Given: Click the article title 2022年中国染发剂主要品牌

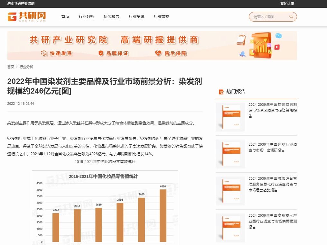Looking at the screenshot, I should (x=105, y=86).
